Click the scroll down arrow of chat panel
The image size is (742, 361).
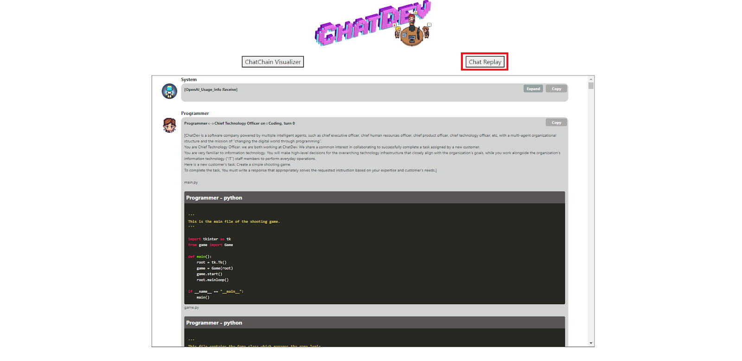coord(591,343)
